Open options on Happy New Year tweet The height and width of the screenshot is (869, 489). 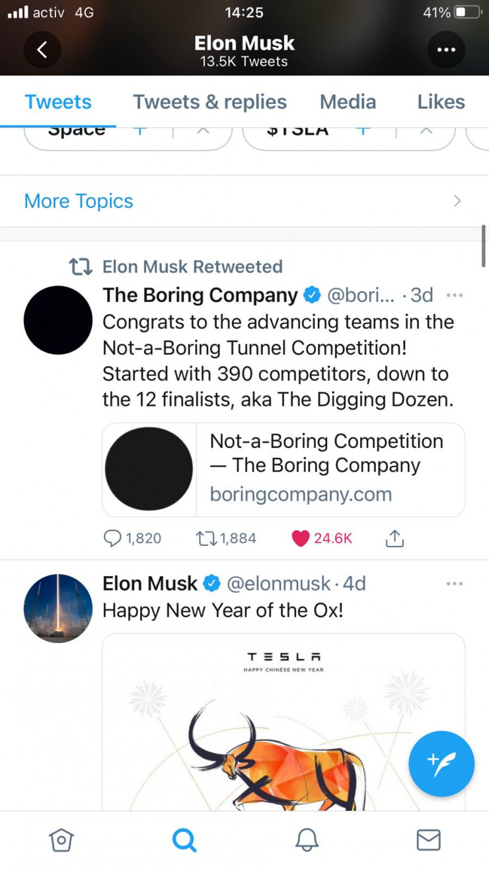454,584
